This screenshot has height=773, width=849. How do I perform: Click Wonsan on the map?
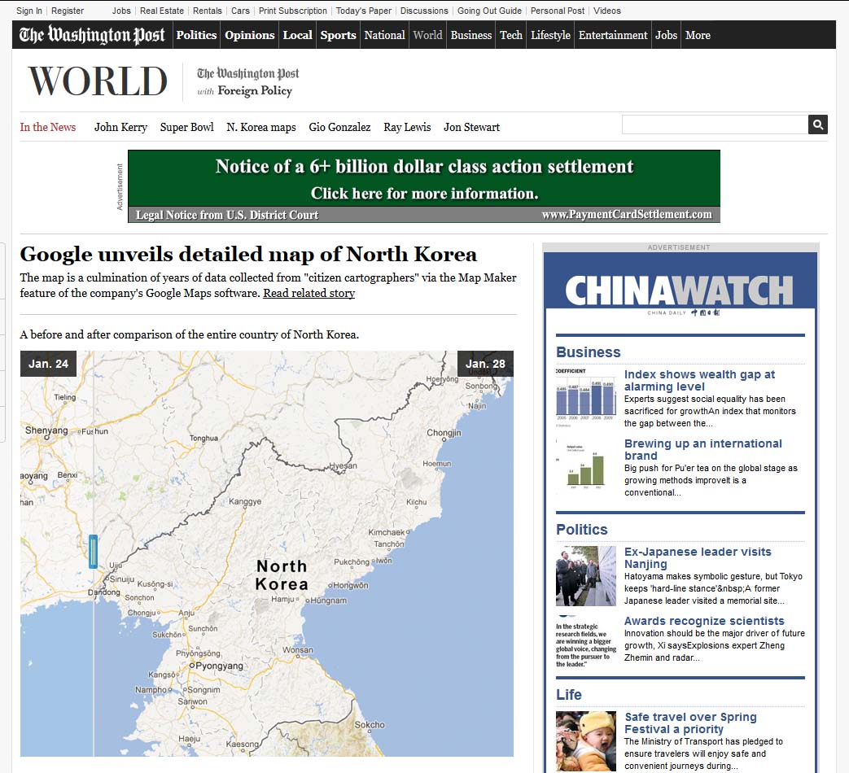click(x=297, y=649)
